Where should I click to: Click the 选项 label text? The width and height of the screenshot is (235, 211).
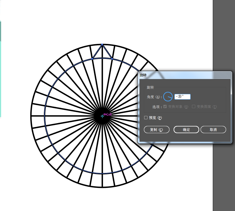coord(157,107)
